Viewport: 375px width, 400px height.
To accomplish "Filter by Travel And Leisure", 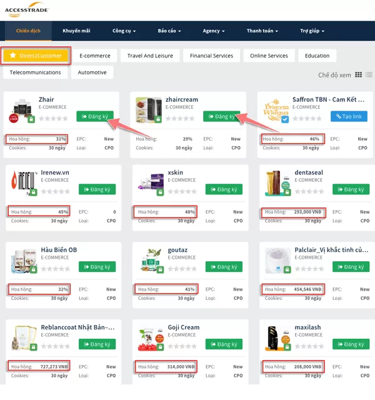I will coord(150,56).
